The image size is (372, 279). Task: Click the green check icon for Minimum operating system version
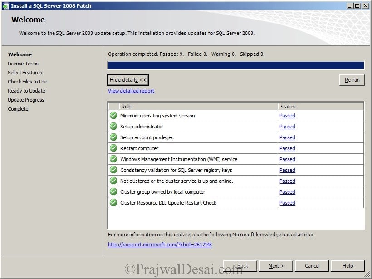pyautogui.click(x=113, y=116)
